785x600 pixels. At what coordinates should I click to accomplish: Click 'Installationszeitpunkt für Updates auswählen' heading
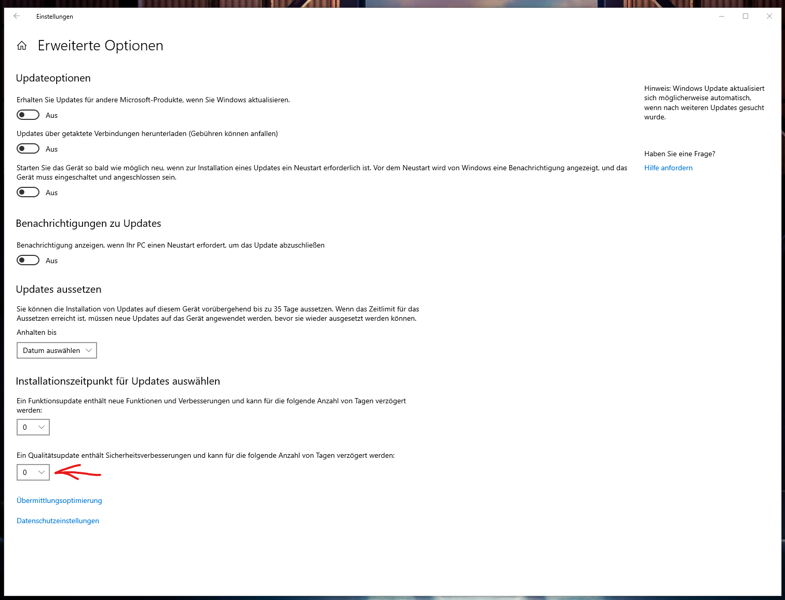(x=118, y=381)
